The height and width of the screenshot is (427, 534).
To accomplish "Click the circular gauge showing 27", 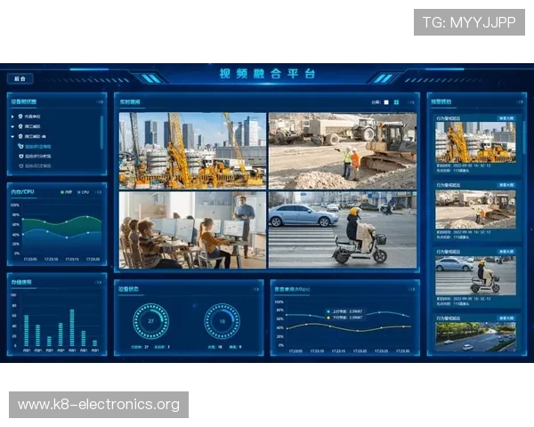I will point(151,321).
